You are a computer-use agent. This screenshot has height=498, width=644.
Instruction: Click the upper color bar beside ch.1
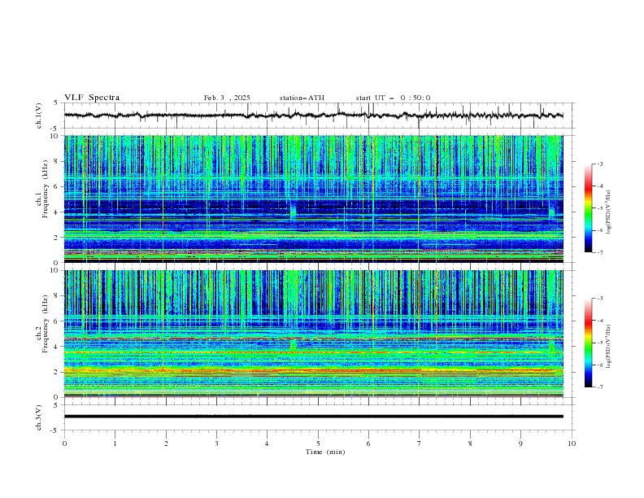click(589, 208)
